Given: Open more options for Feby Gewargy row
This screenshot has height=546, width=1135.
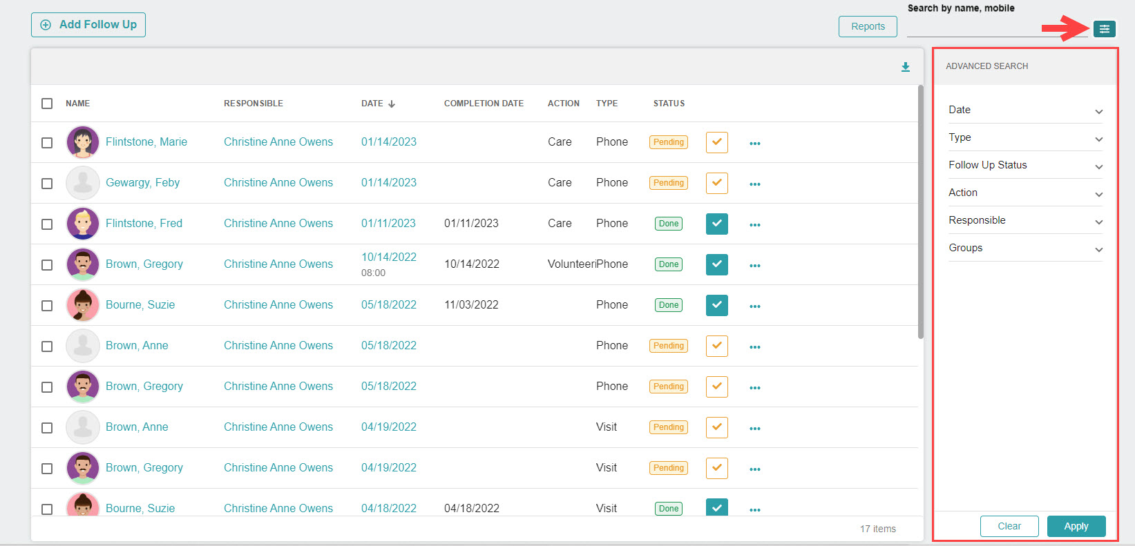Looking at the screenshot, I should coord(754,184).
